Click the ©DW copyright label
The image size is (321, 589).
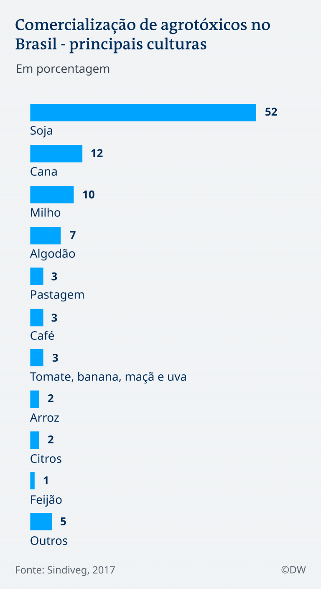pos(293,570)
